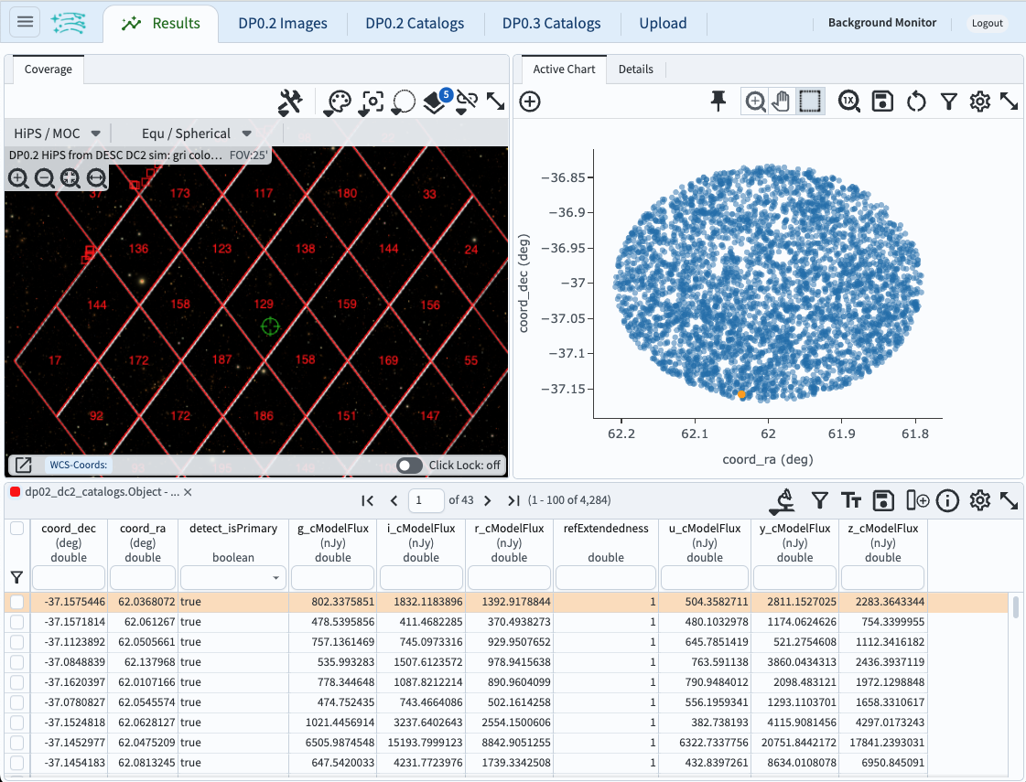The image size is (1026, 782).
Task: Expand the Equ / Spherical dropdown
Action: click(197, 134)
